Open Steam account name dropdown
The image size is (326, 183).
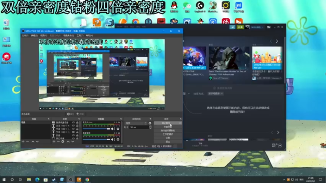257,27
